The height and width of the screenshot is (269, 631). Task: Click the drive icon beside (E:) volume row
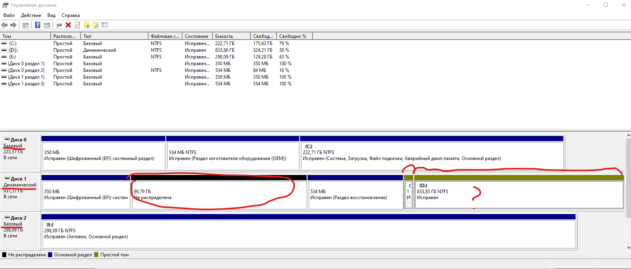point(4,57)
